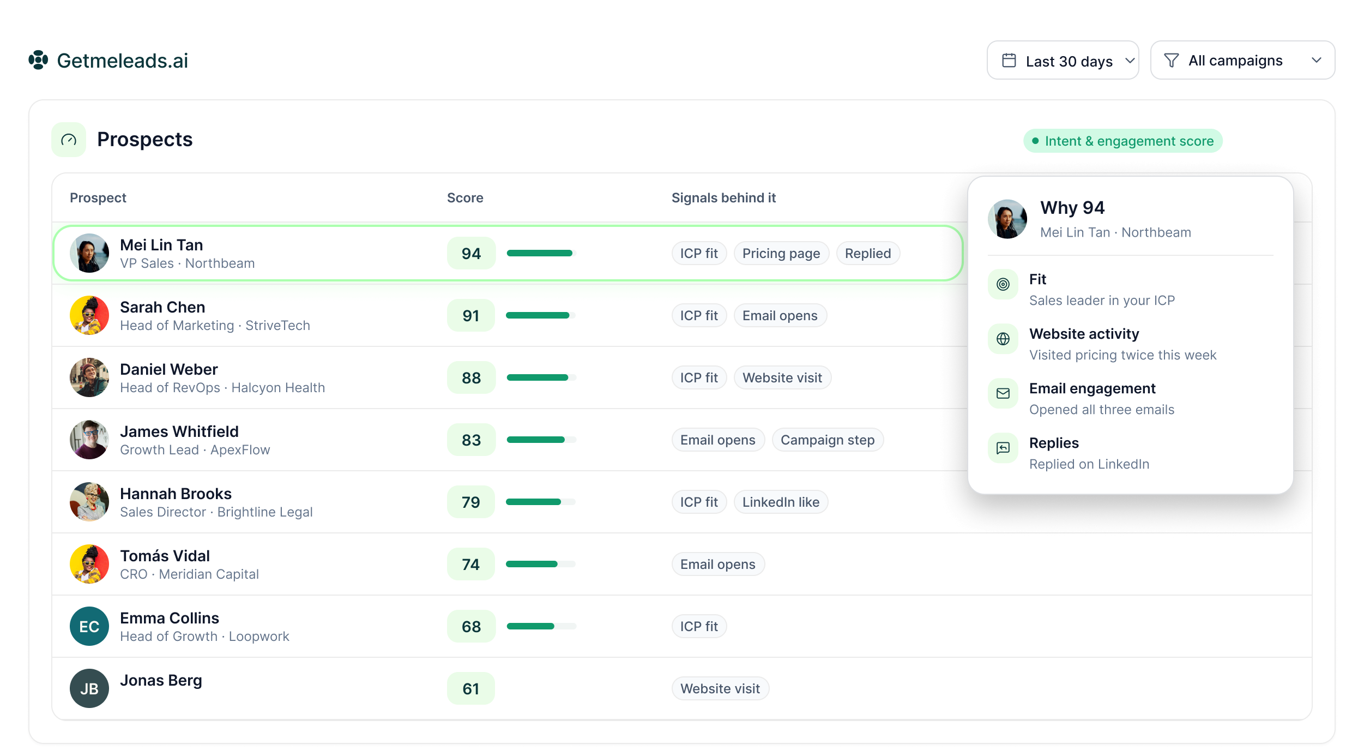Click the Website activity globe icon

[1003, 339]
